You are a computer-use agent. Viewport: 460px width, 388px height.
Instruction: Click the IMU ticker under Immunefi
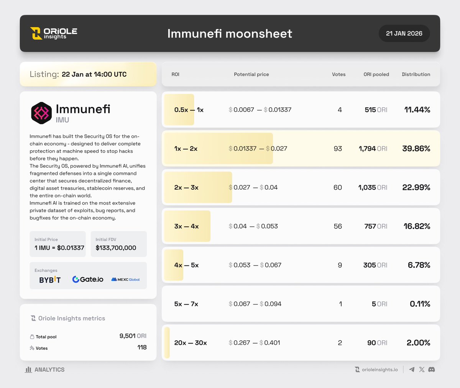pos(62,120)
